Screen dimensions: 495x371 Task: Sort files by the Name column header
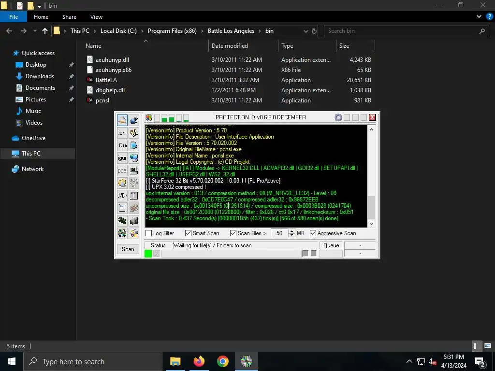pos(93,46)
